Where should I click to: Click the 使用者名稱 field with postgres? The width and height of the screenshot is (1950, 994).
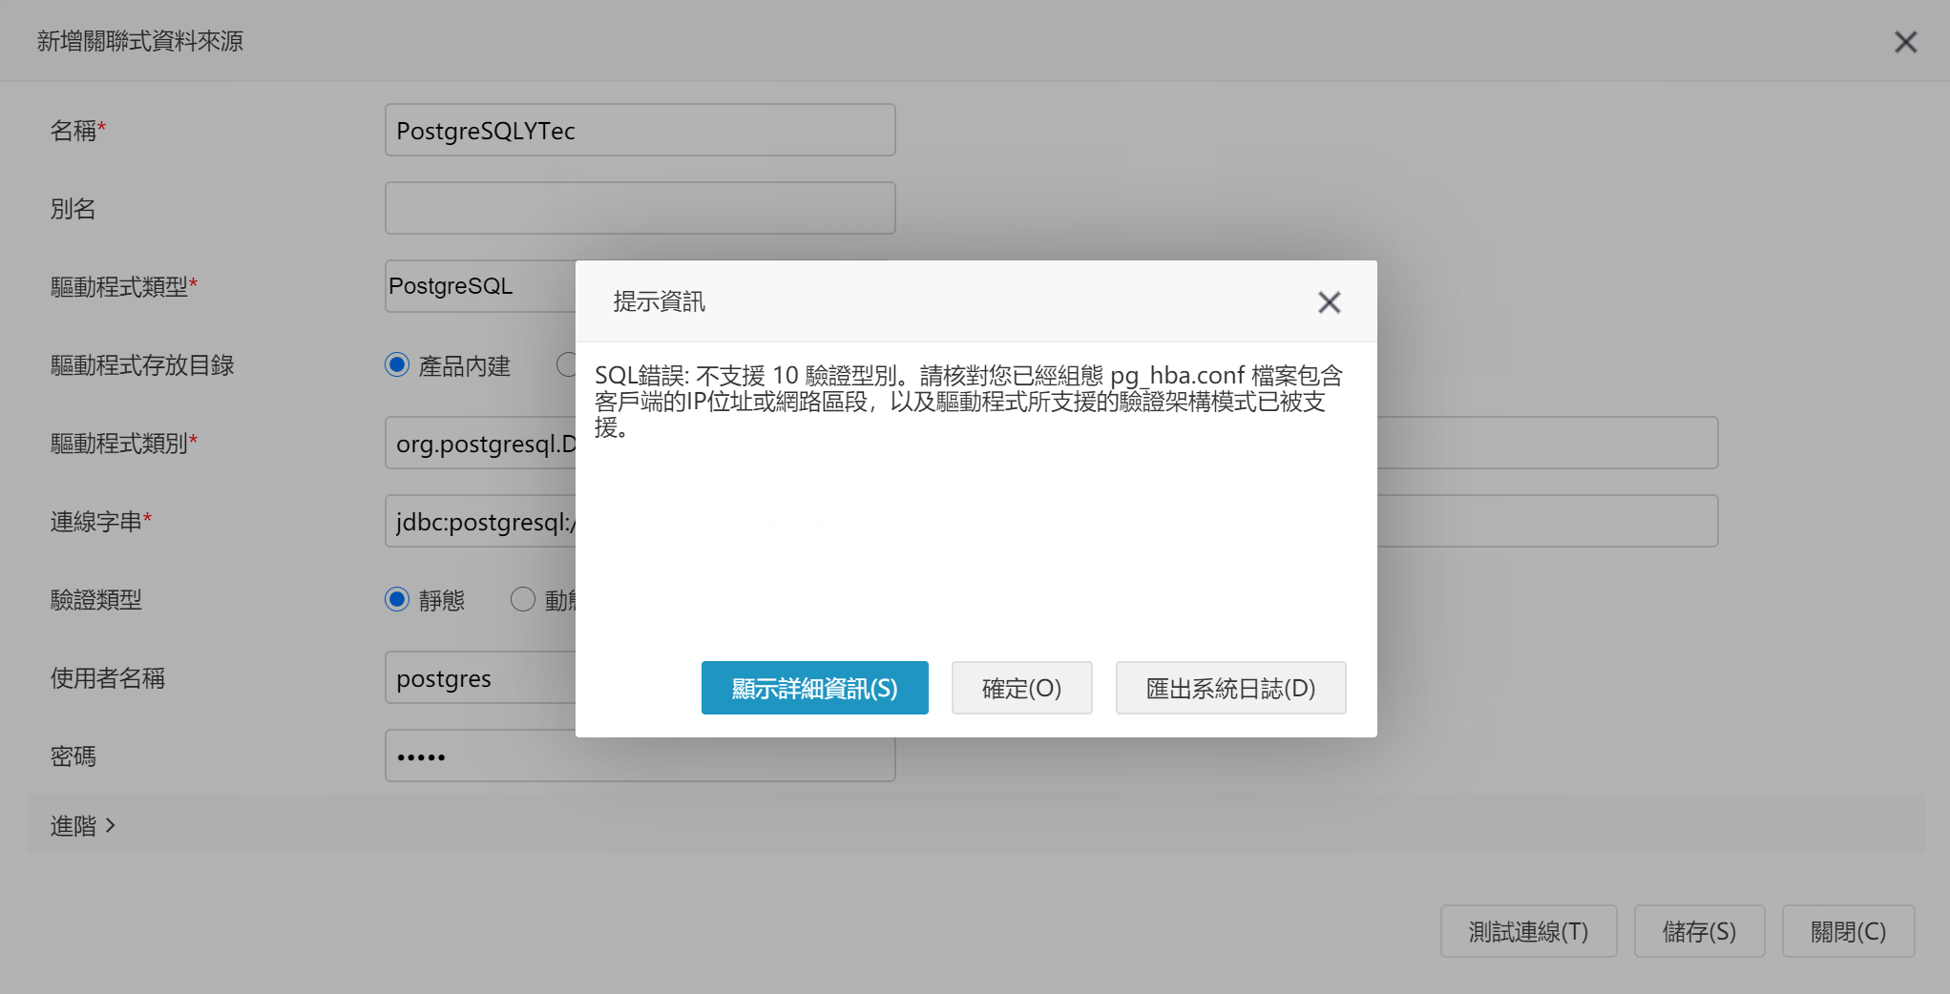pyautogui.click(x=480, y=677)
